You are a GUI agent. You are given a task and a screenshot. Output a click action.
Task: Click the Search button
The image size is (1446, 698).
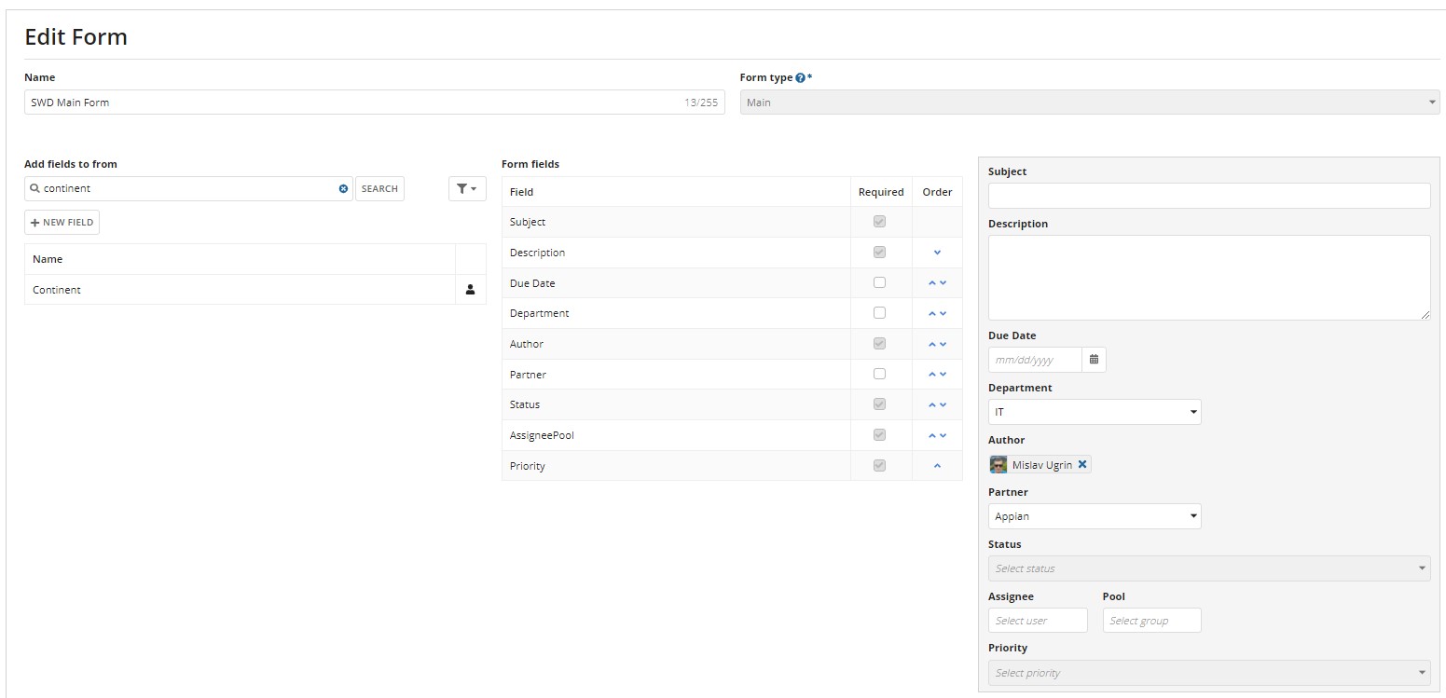point(379,189)
